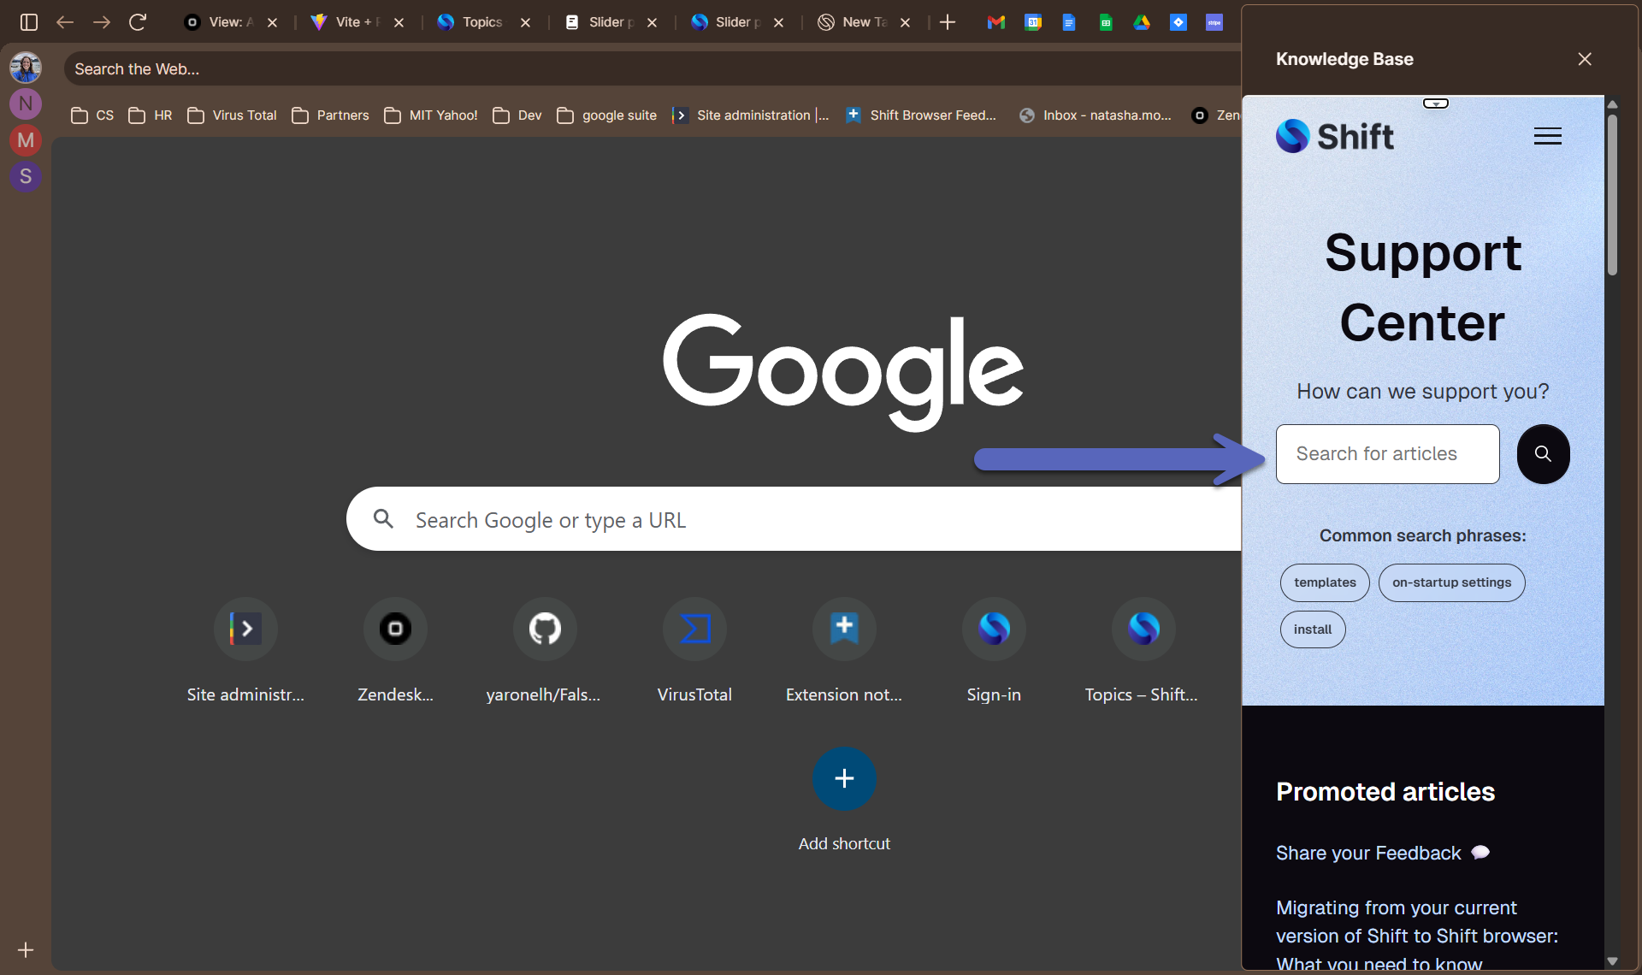Screen dimensions: 1642x975
Task: Open the Google Calendar app icon
Action: point(1033,22)
